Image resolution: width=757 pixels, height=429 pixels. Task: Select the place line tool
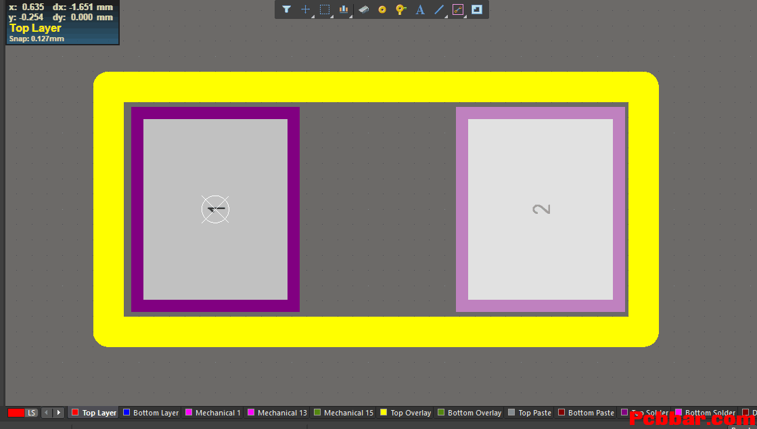pyautogui.click(x=439, y=9)
